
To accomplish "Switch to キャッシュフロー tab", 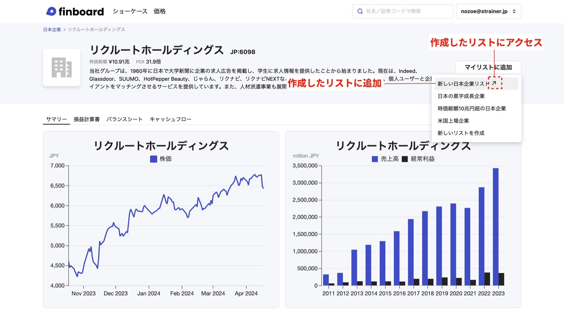I will (x=171, y=119).
